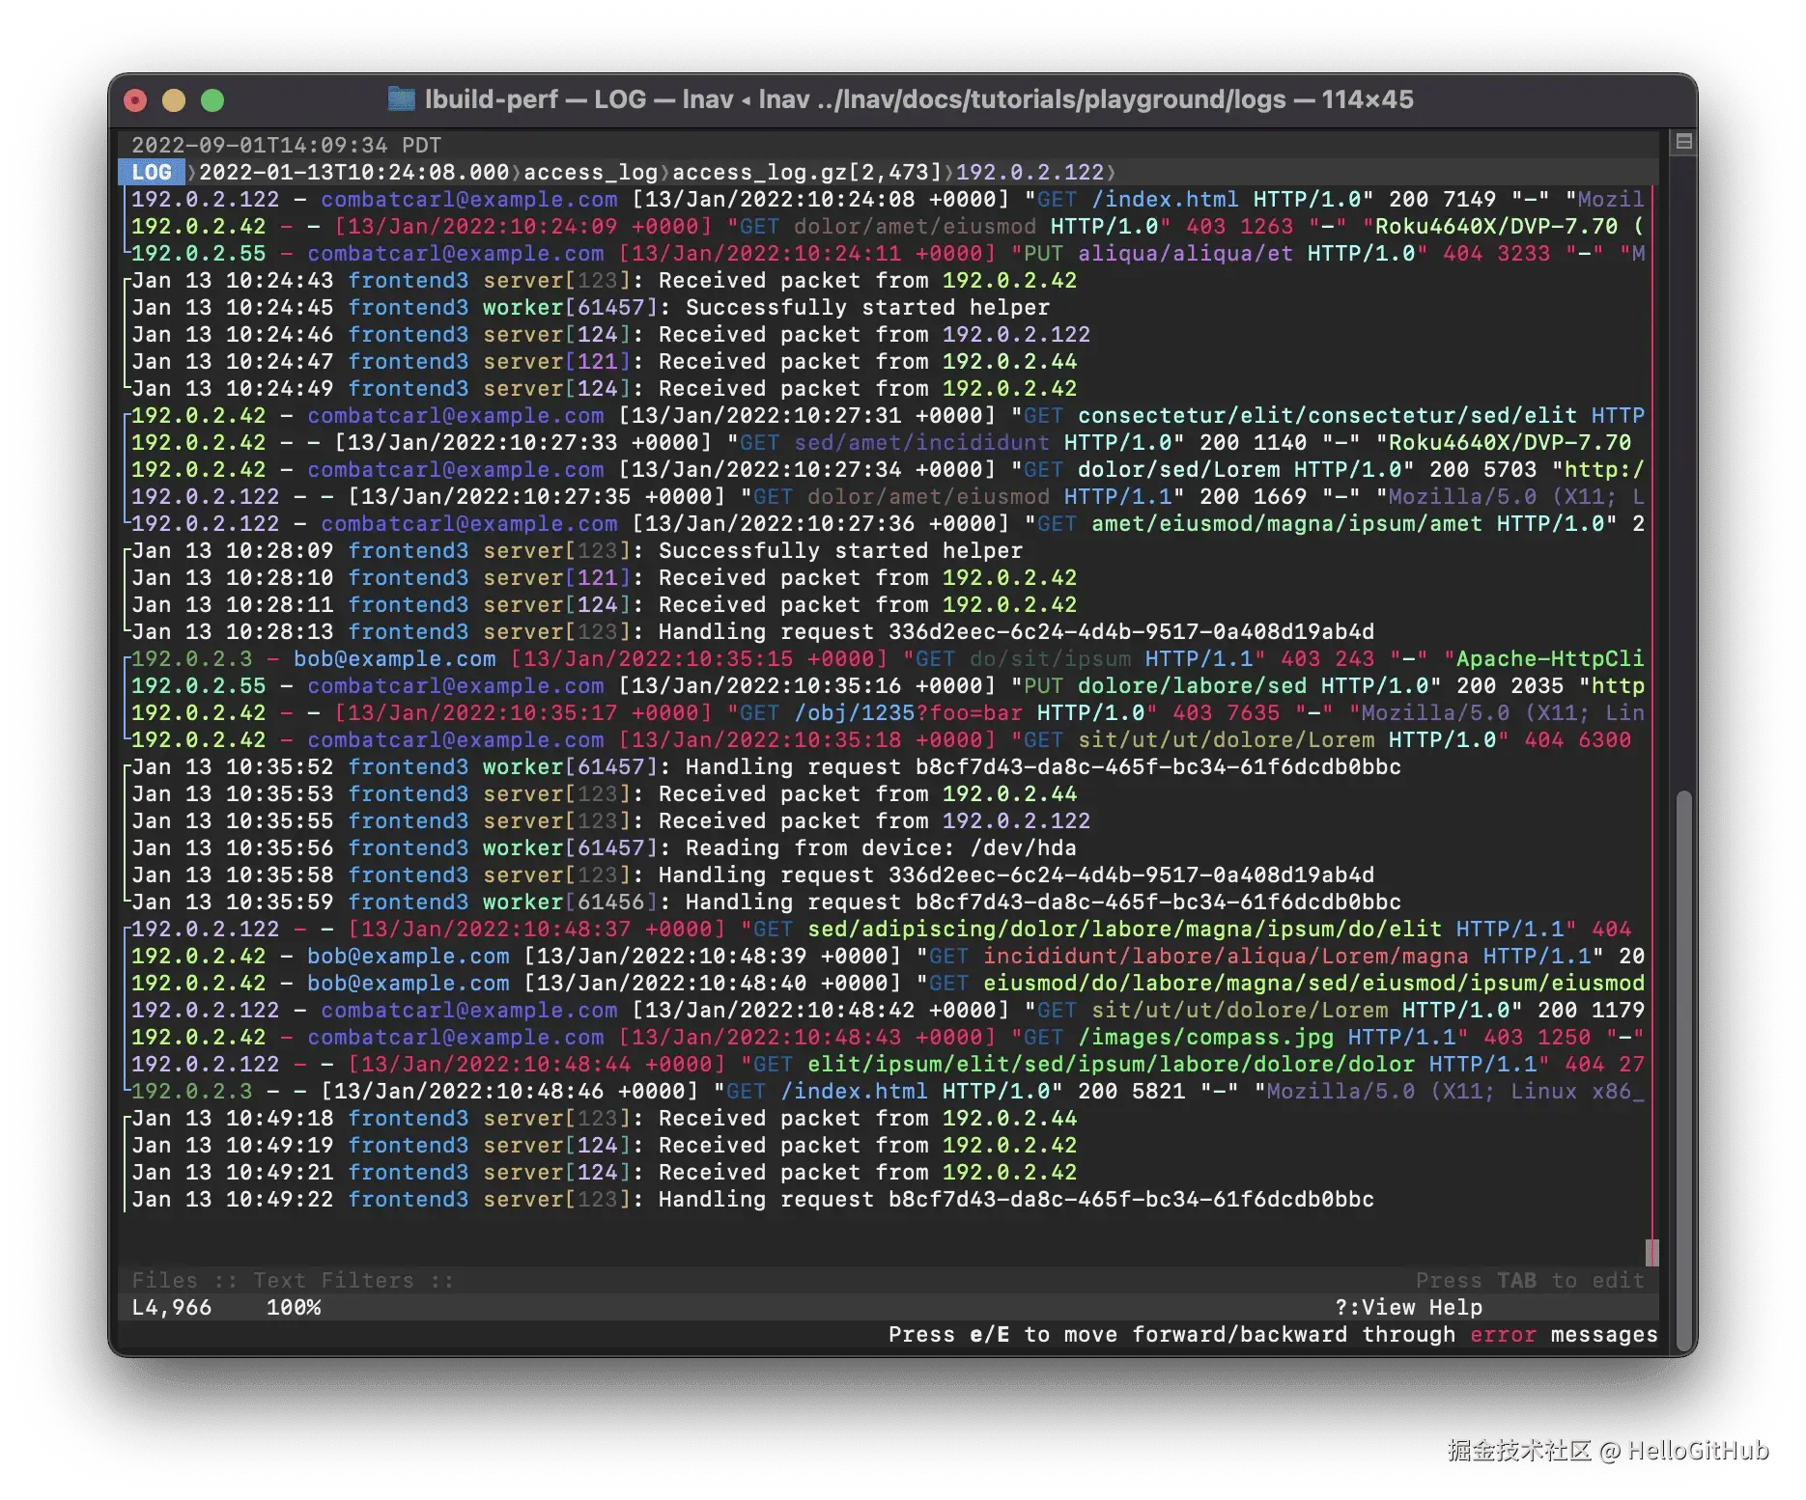1806x1500 pixels.
Task: Click the folder icon in the title bar
Action: [401, 99]
